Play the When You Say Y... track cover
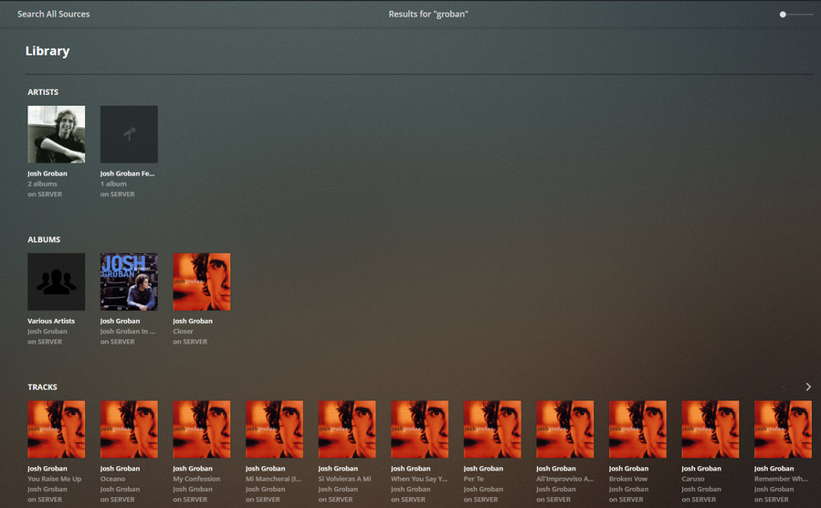The height and width of the screenshot is (508, 821). click(x=420, y=429)
